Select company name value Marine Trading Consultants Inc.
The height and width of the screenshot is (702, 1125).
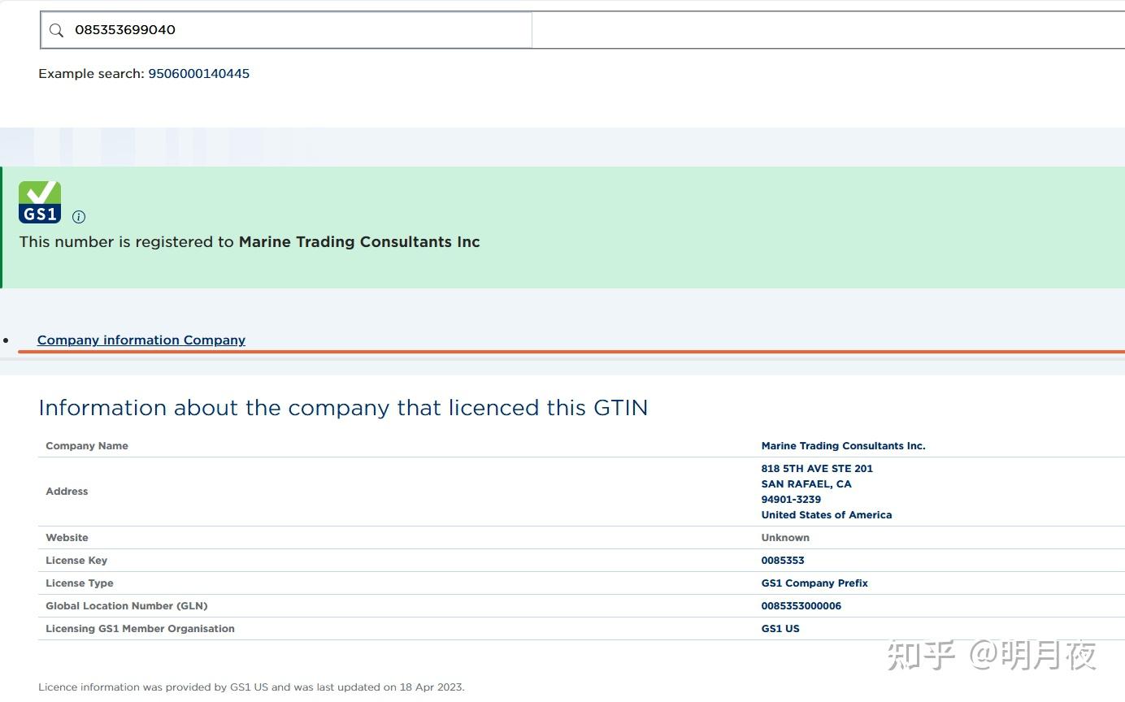tap(843, 445)
